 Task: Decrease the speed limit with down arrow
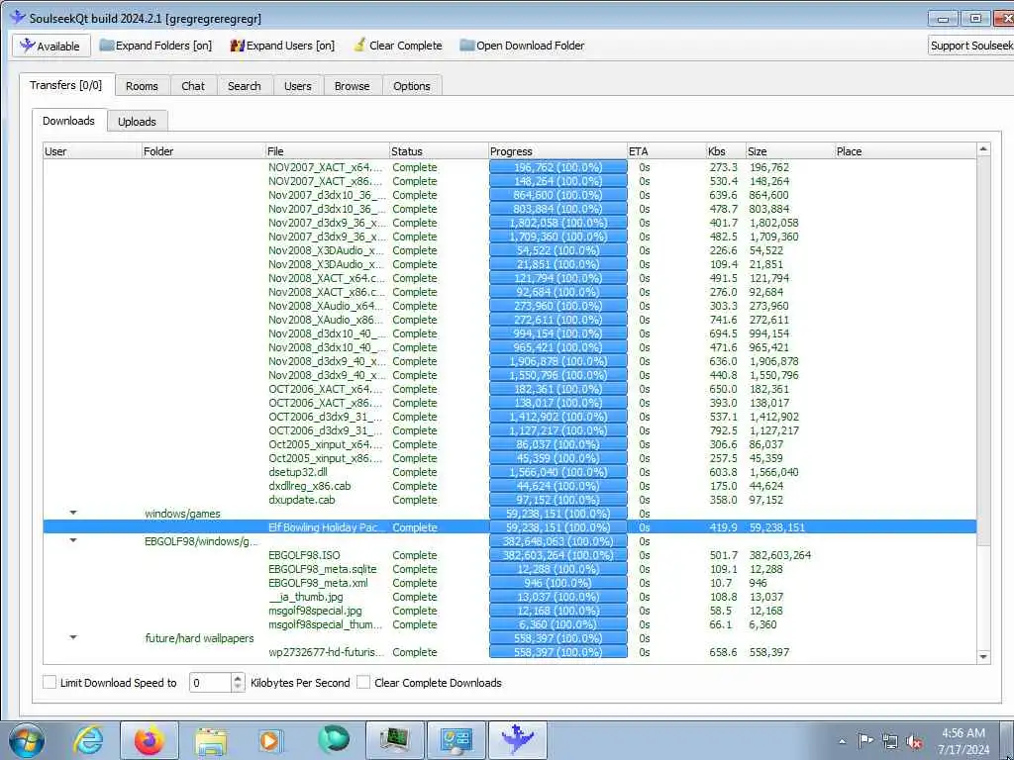point(238,687)
